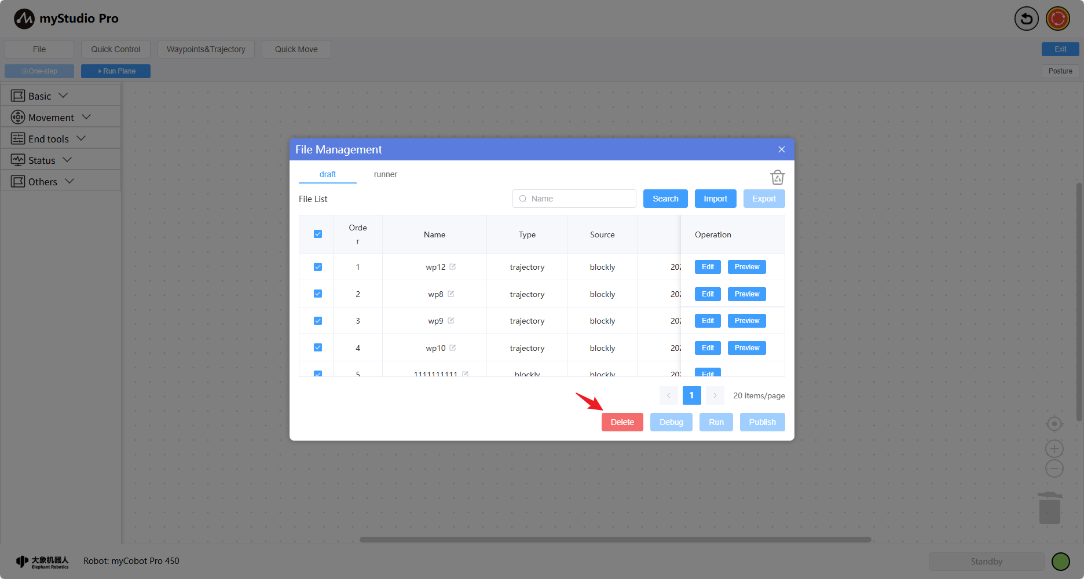Click the Import button
Screen dimensions: 1084x579
pyautogui.click(x=715, y=199)
